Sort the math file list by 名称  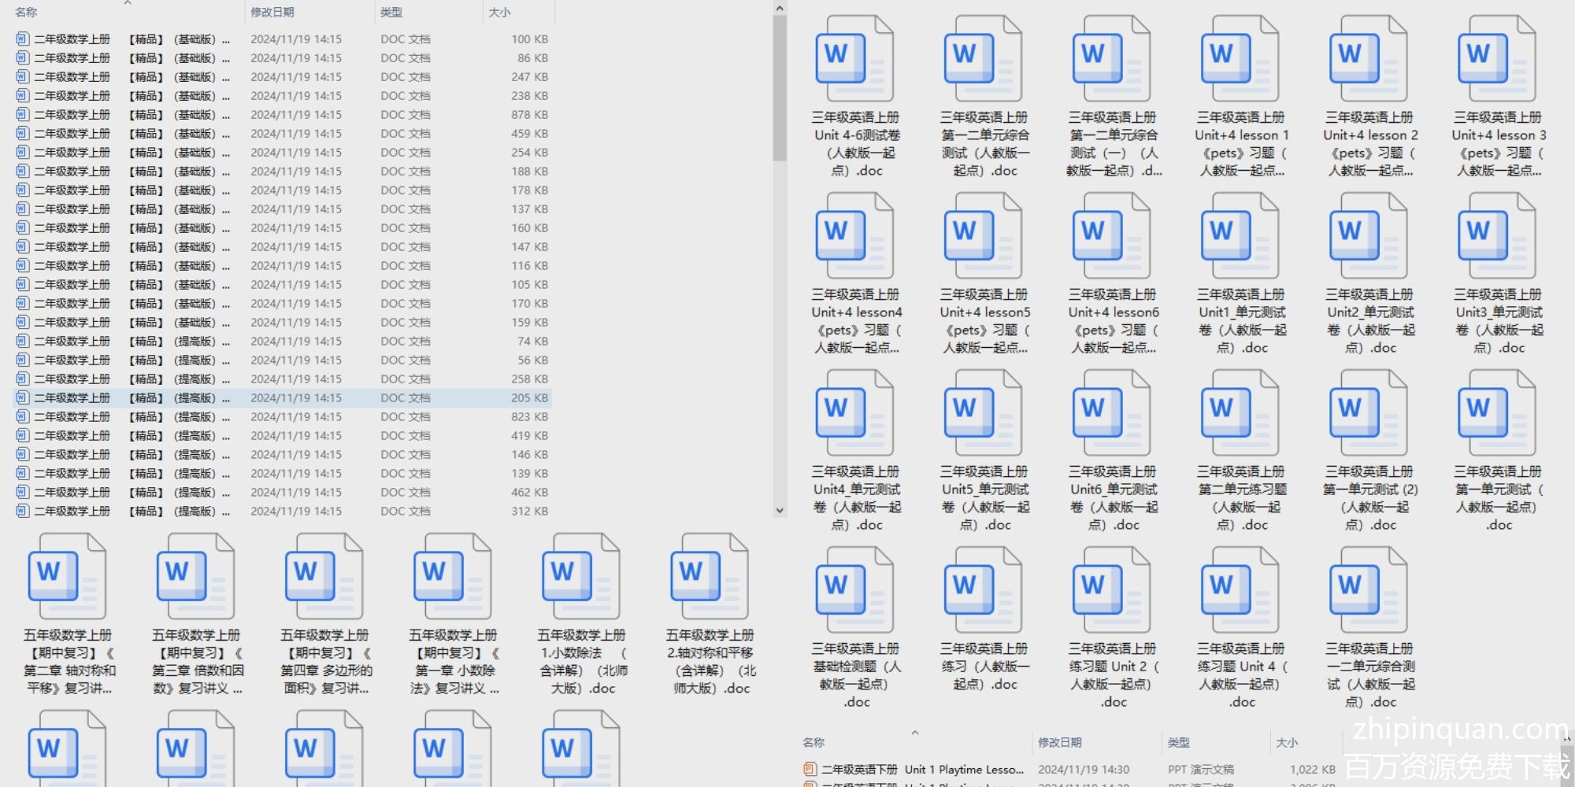(x=26, y=13)
